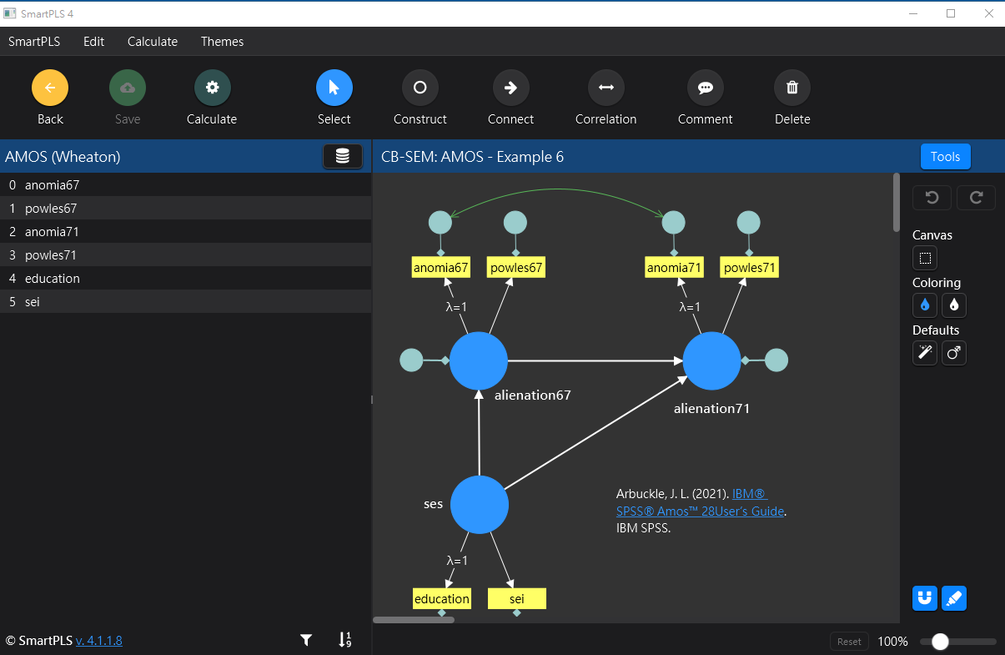
Task: Run the Calculate gear button
Action: [212, 88]
